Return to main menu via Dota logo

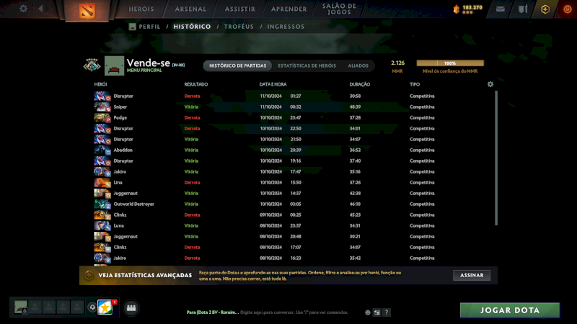[87, 11]
